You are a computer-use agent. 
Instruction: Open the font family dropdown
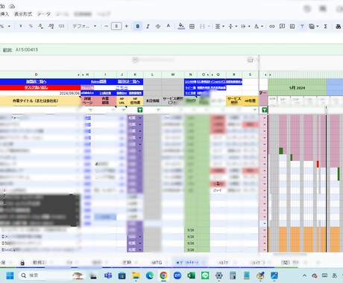point(84,26)
